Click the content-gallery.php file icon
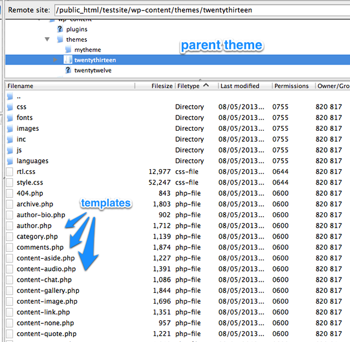This screenshot has height=342, width=350. (10, 291)
